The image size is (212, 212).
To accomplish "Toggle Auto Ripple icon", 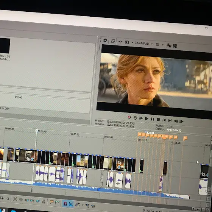I will click(x=78, y=204).
